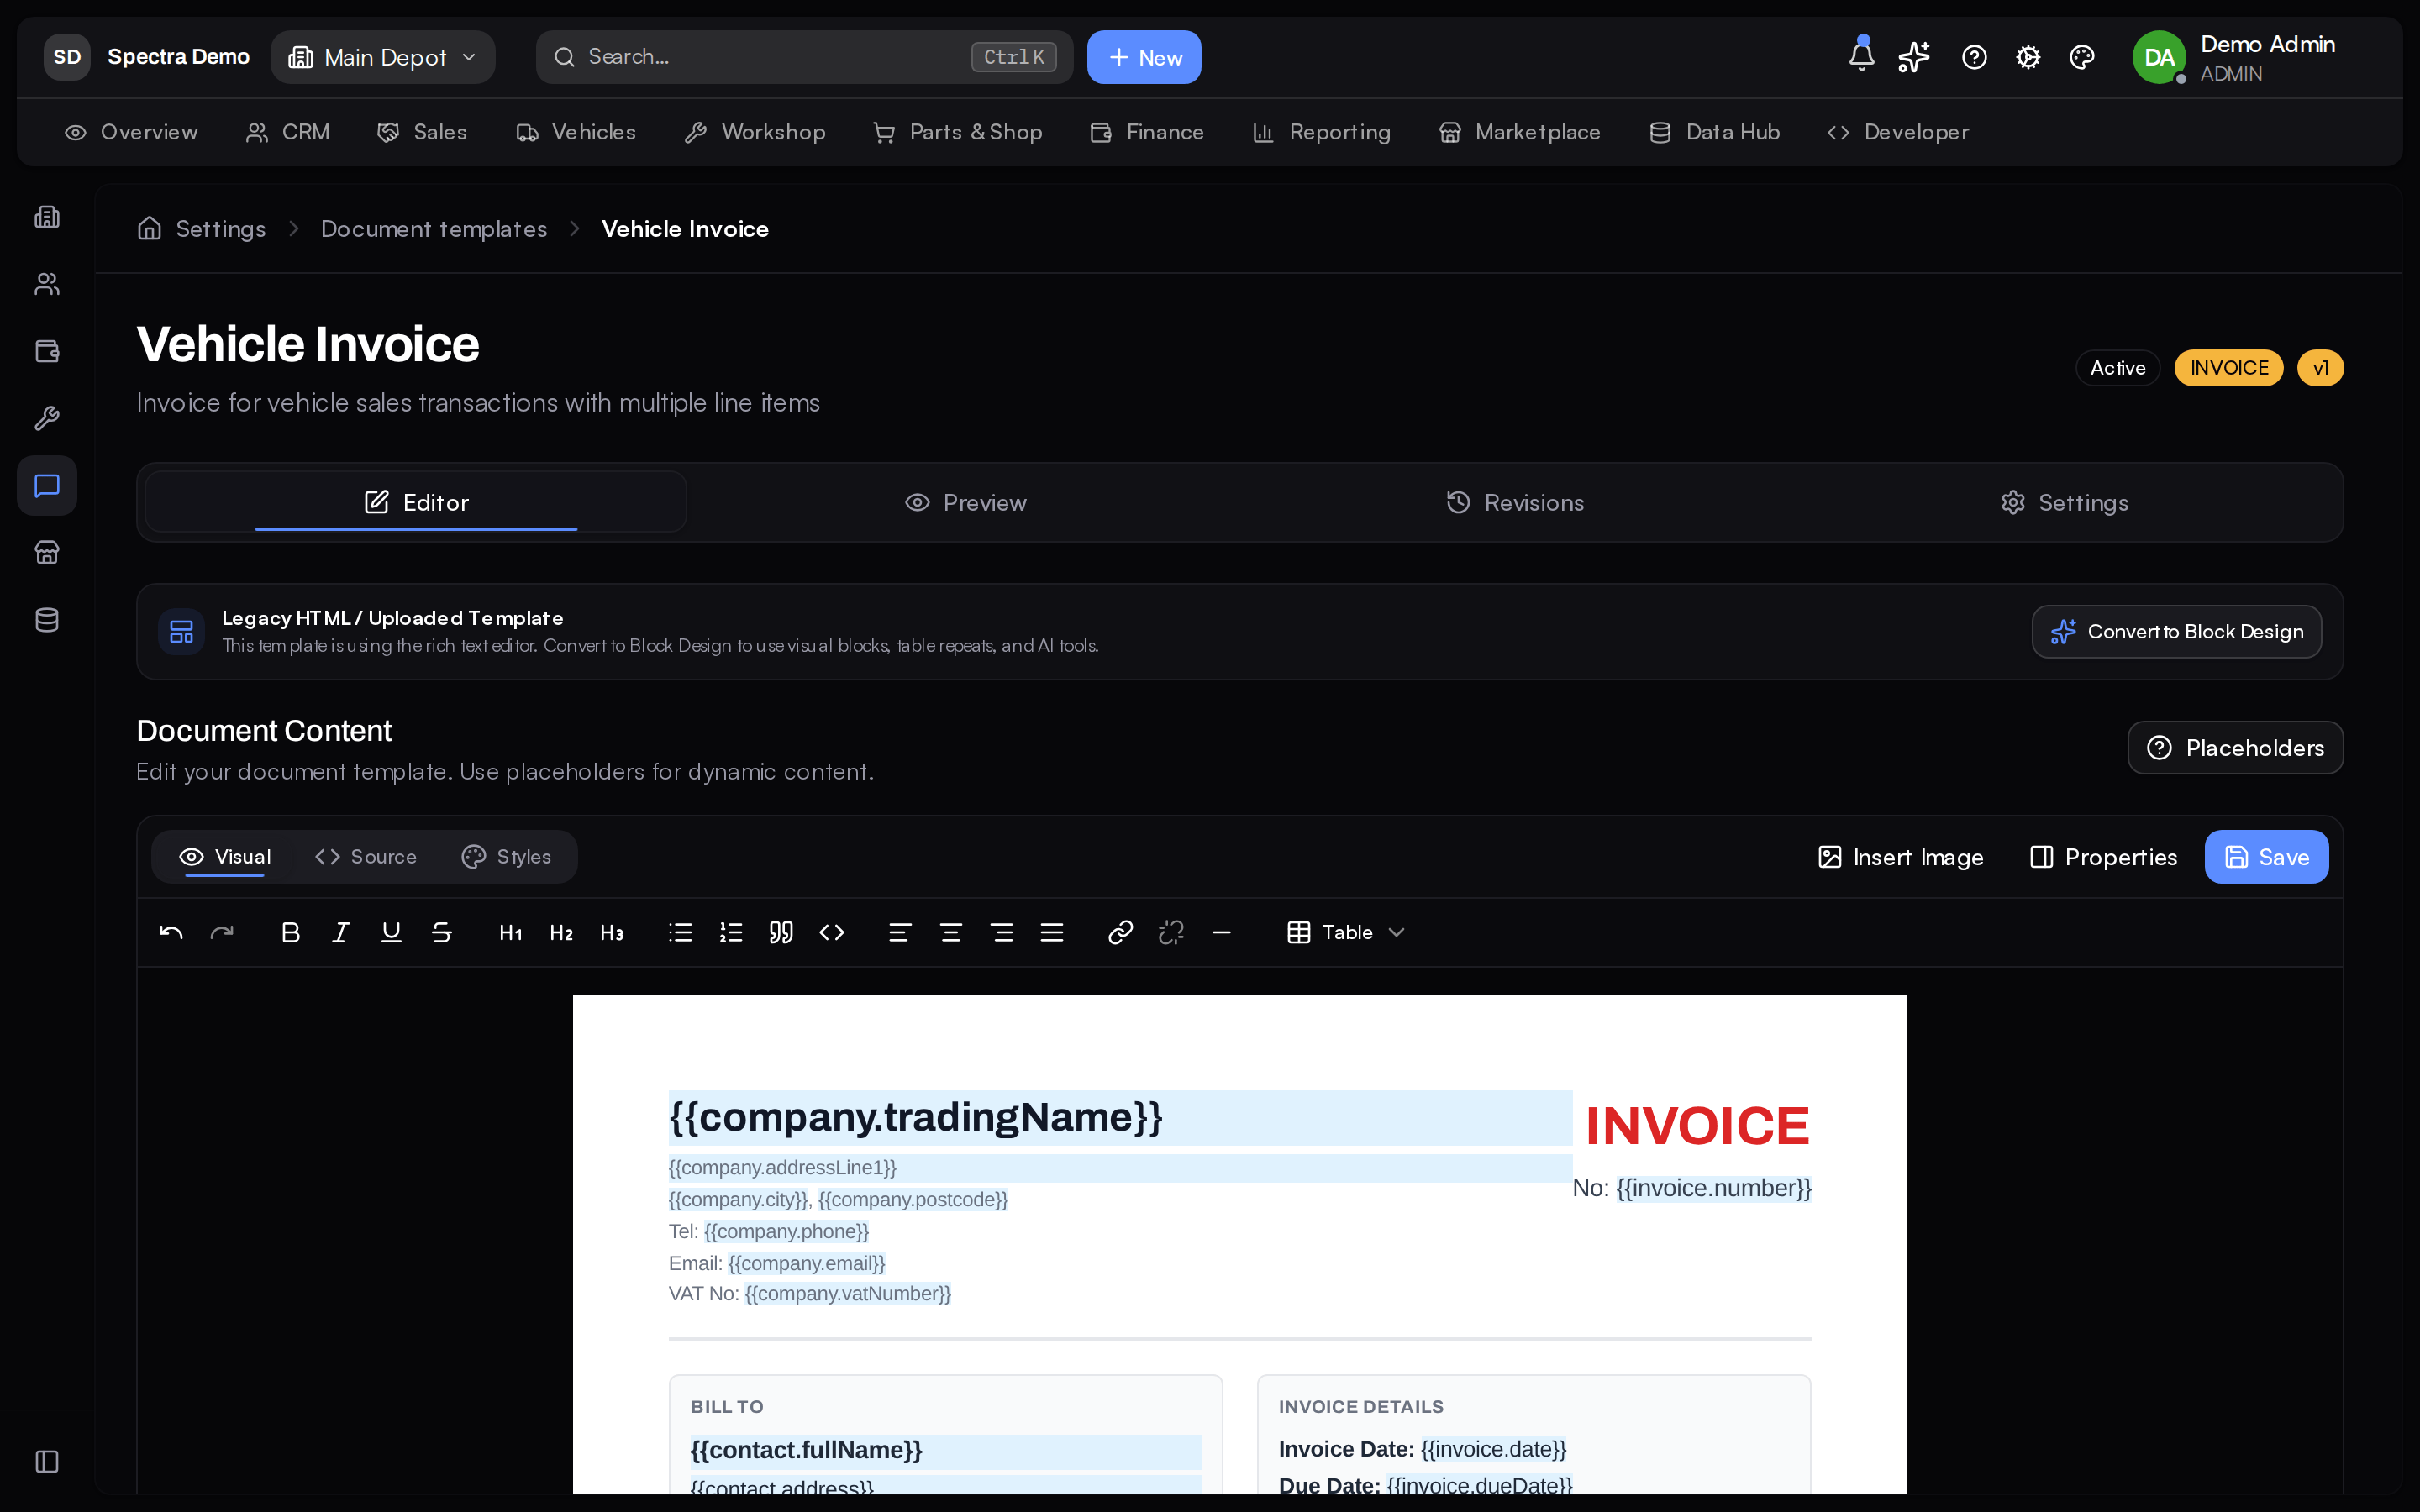Save the document template
The image size is (2420, 1512).
pyautogui.click(x=2266, y=857)
